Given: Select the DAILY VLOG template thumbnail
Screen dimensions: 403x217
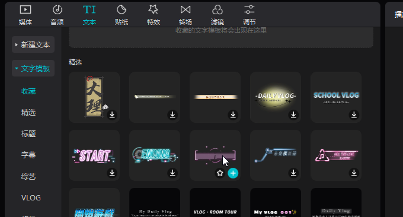Looking at the screenshot, I should pyautogui.click(x=276, y=97).
